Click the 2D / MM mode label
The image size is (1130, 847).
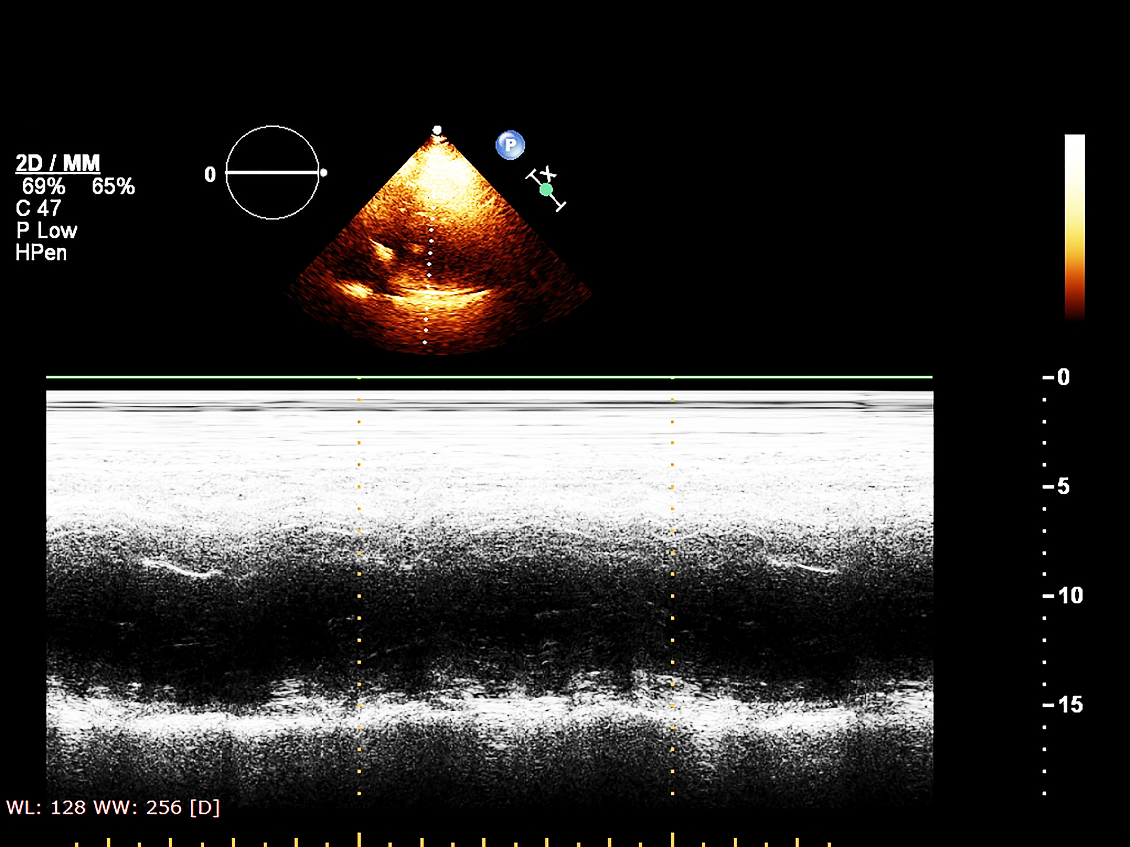pyautogui.click(x=58, y=163)
